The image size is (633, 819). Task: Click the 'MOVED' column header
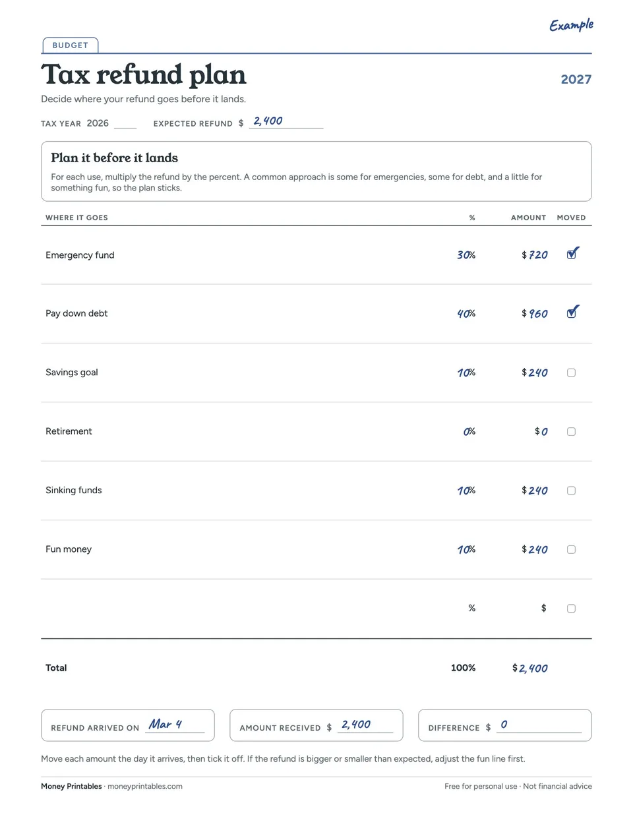(571, 218)
